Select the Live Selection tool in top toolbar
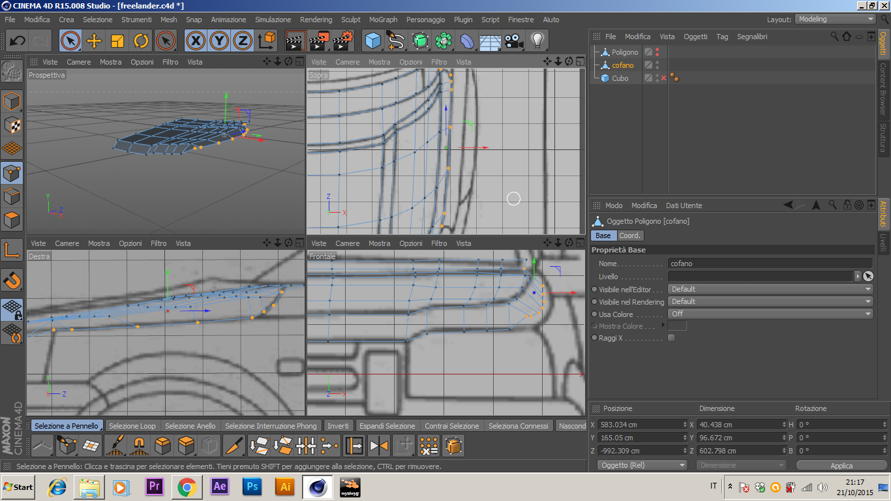891x501 pixels. 70,41
